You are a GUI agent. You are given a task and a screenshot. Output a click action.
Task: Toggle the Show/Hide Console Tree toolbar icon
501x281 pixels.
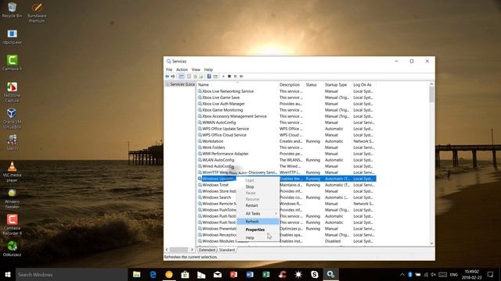181,76
